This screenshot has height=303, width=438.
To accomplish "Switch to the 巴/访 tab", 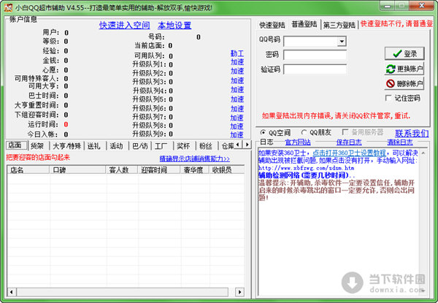I will coord(140,146).
